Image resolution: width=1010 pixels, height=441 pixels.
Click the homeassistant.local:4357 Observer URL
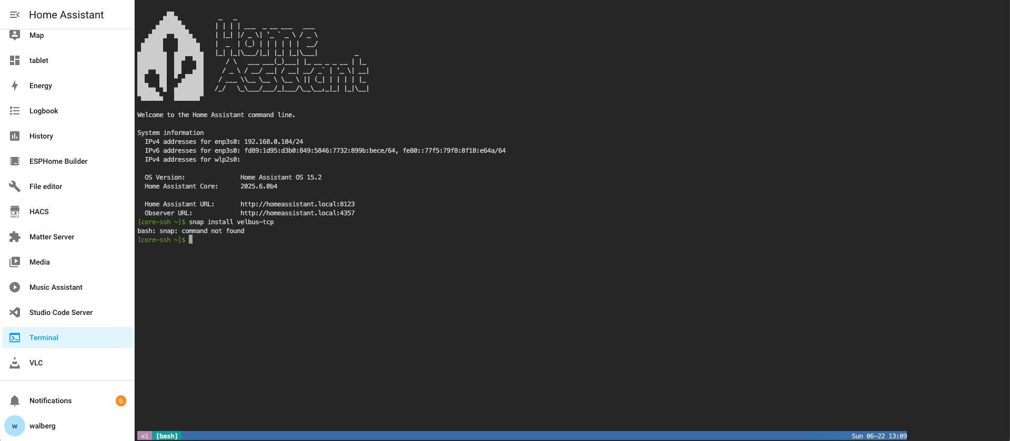coord(297,213)
